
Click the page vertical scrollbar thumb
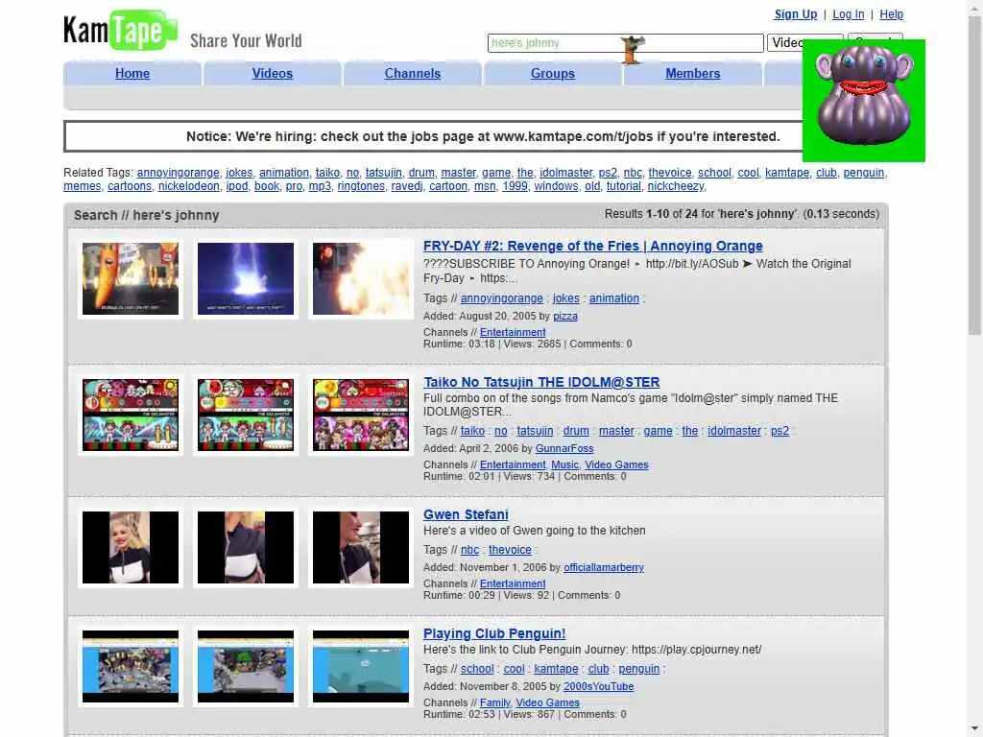point(975,176)
